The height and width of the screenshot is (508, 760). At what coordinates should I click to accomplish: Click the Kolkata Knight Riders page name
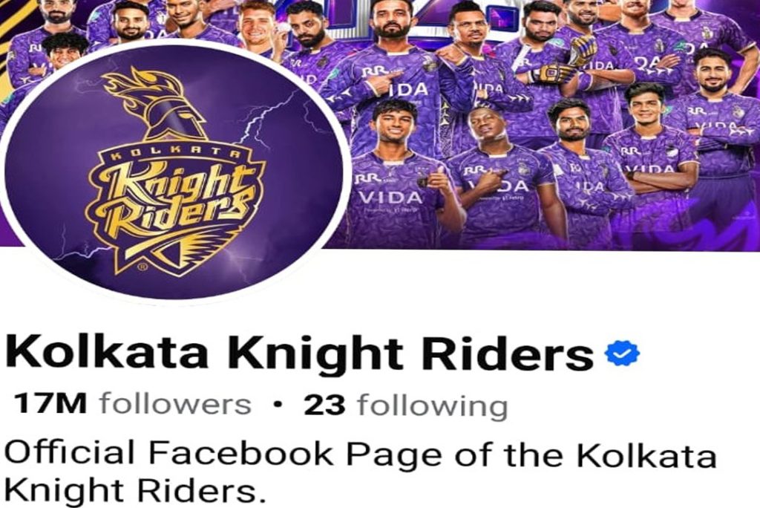pos(299,353)
